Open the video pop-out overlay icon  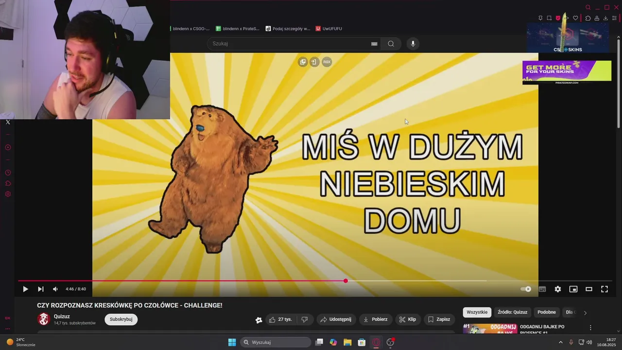(x=303, y=62)
